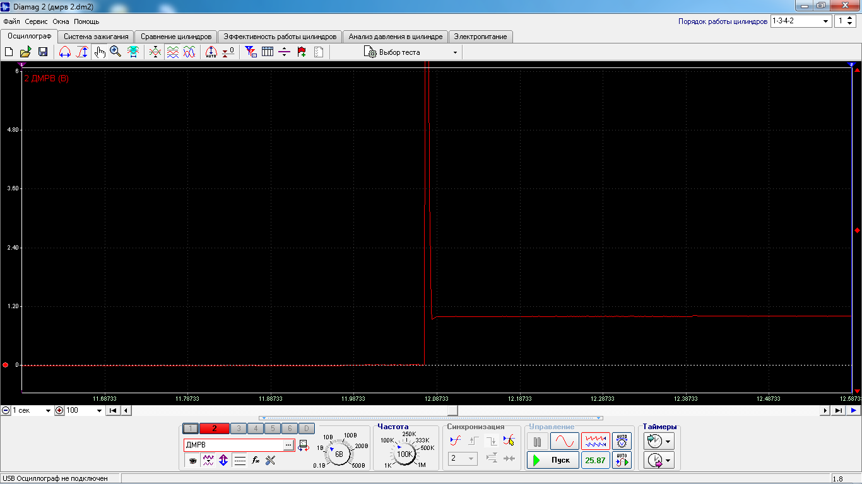Click the horizontal scrollbar thumb
This screenshot has width=862, height=484.
click(452, 410)
